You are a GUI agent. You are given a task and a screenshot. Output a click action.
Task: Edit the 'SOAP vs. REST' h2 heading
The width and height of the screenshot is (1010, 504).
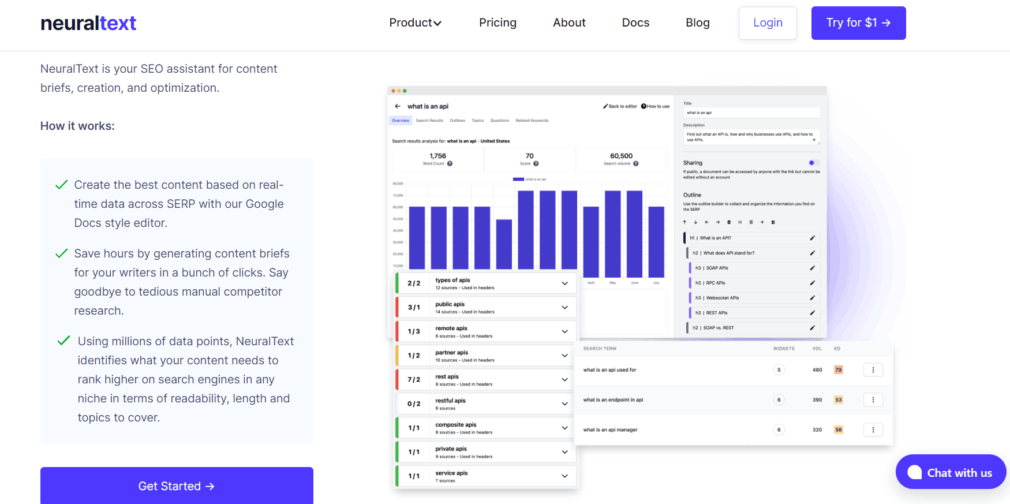(812, 328)
